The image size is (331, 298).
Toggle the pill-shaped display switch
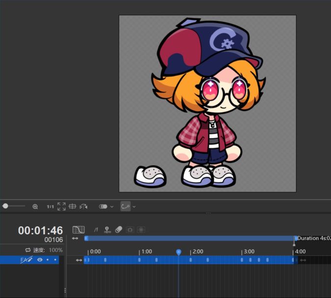click(103, 206)
